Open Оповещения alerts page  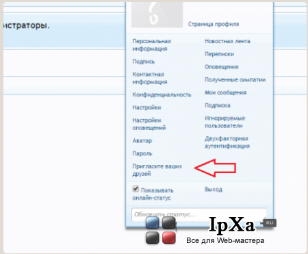[222, 67]
